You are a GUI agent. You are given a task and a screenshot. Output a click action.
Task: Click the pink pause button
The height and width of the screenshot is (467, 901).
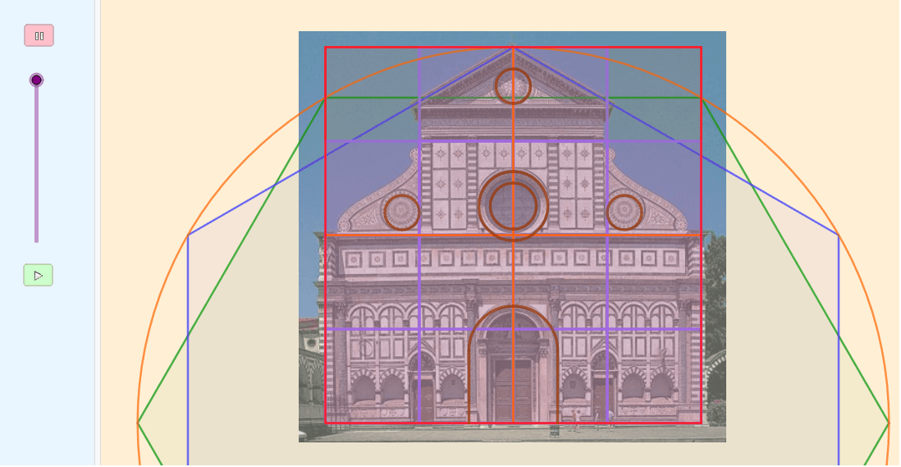39,35
